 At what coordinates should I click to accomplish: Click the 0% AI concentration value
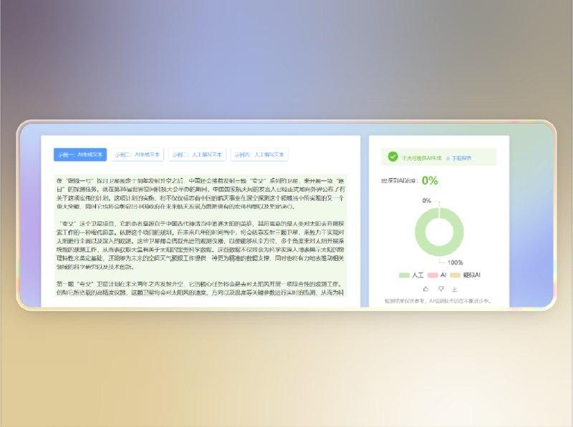coord(429,182)
